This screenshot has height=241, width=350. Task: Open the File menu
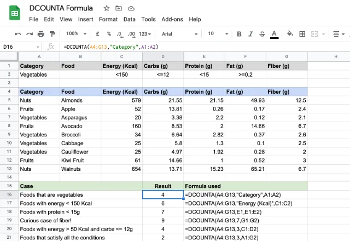coord(33,20)
